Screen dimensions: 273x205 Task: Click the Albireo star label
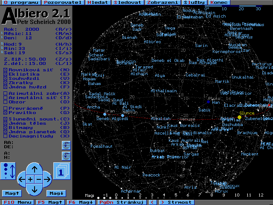click(x=152, y=42)
